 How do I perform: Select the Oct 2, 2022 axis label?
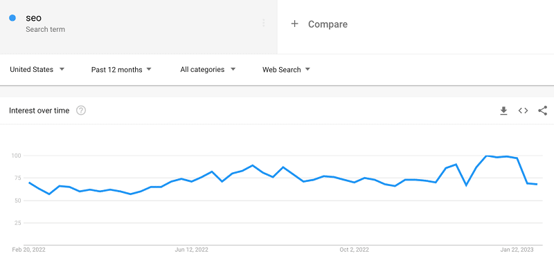coord(354,250)
